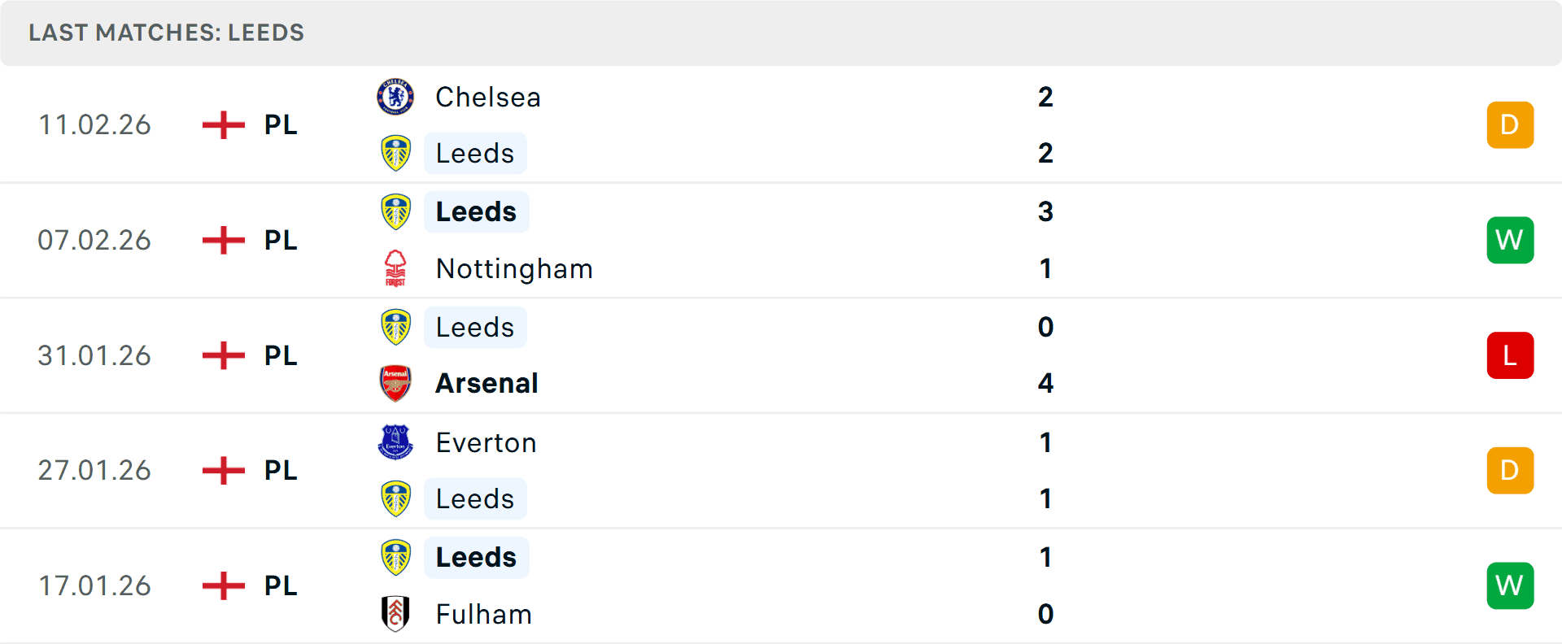The height and width of the screenshot is (644, 1562).
Task: Select the date 31.01.26
Action: [94, 355]
